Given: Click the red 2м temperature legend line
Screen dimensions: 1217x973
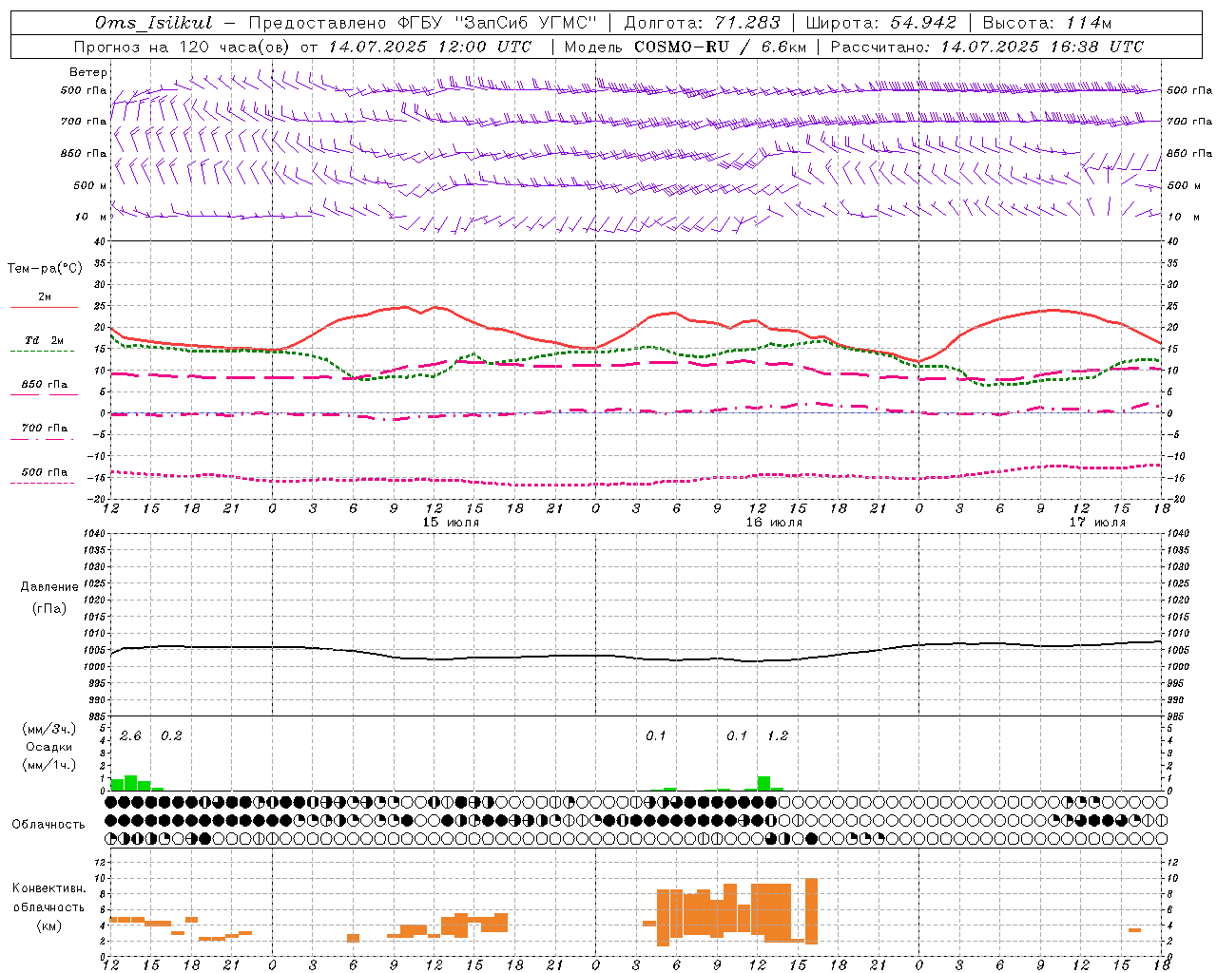Looking at the screenshot, I should coord(44,307).
